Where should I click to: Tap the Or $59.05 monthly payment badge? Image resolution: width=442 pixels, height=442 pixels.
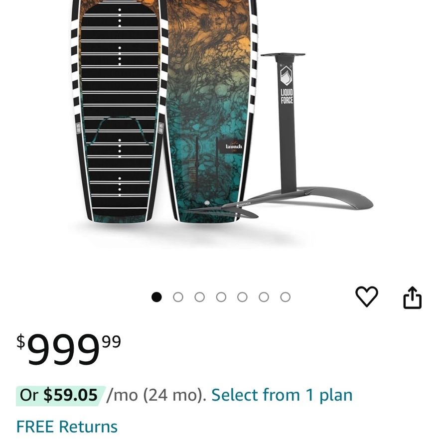point(60,396)
